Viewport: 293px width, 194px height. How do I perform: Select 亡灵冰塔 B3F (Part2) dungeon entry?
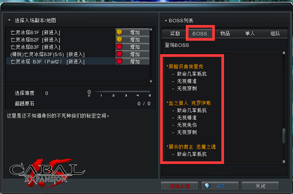61,61
